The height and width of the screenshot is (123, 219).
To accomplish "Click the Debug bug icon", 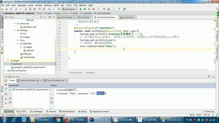I will (85, 9).
